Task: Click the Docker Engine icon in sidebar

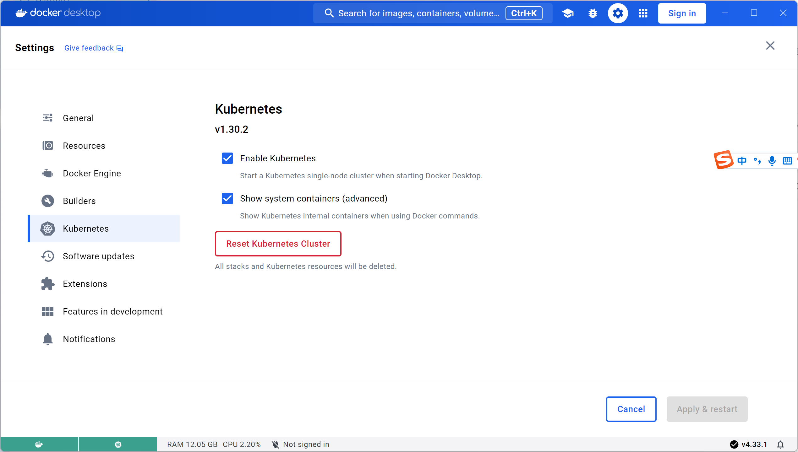Action: coord(48,173)
